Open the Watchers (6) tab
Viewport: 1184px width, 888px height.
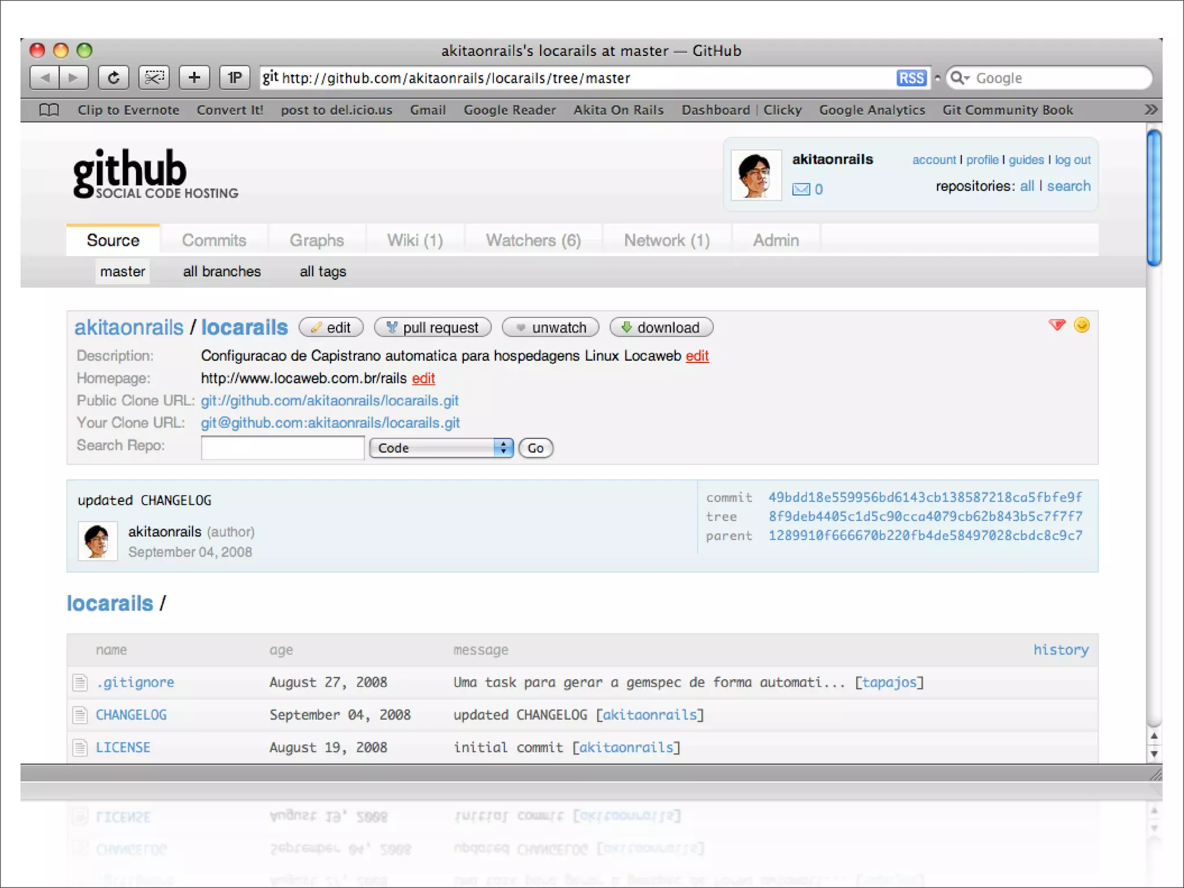click(533, 240)
